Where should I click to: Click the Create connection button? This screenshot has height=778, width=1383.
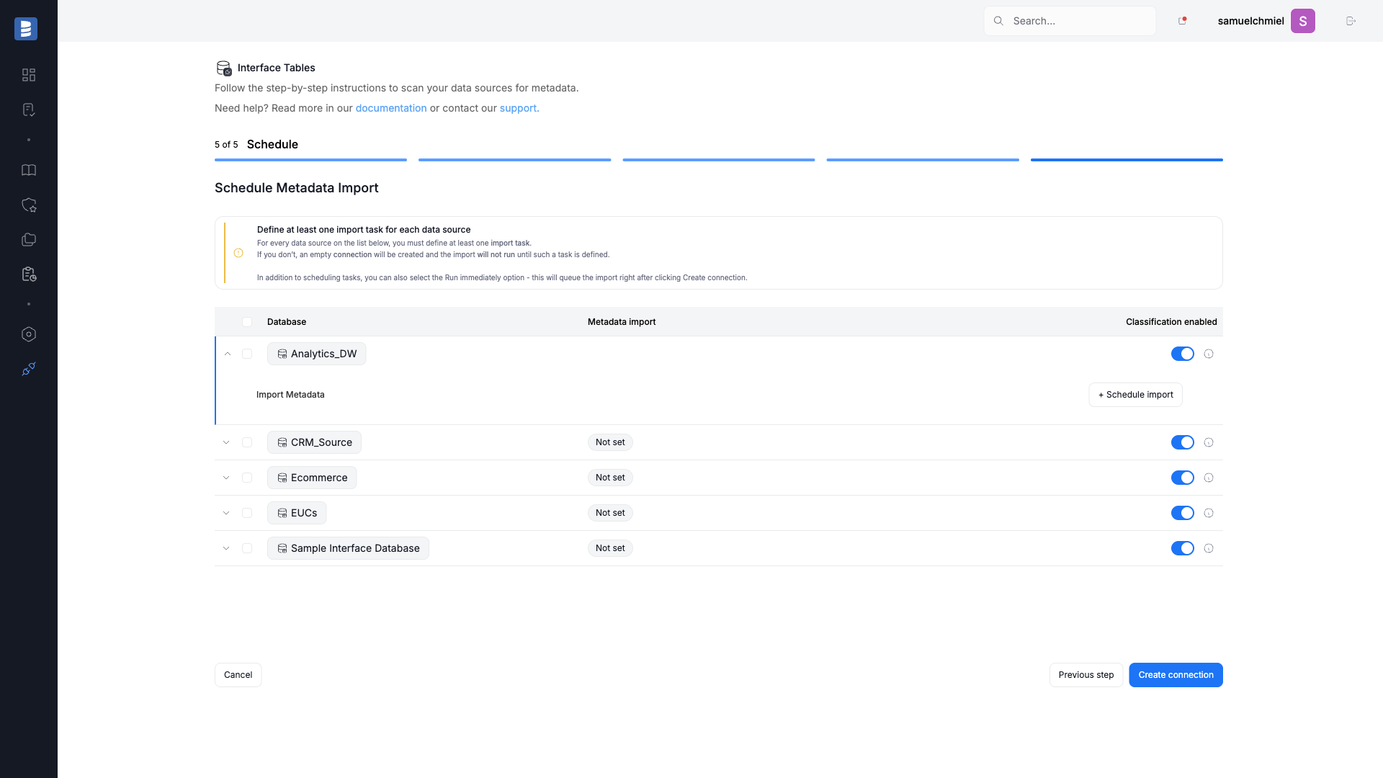[1176, 675]
